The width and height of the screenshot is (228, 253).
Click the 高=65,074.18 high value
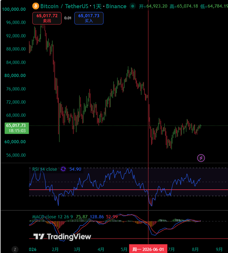click(x=184, y=6)
